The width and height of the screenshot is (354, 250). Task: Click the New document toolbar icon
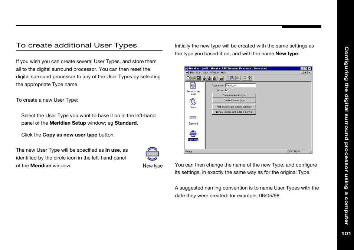188,78
